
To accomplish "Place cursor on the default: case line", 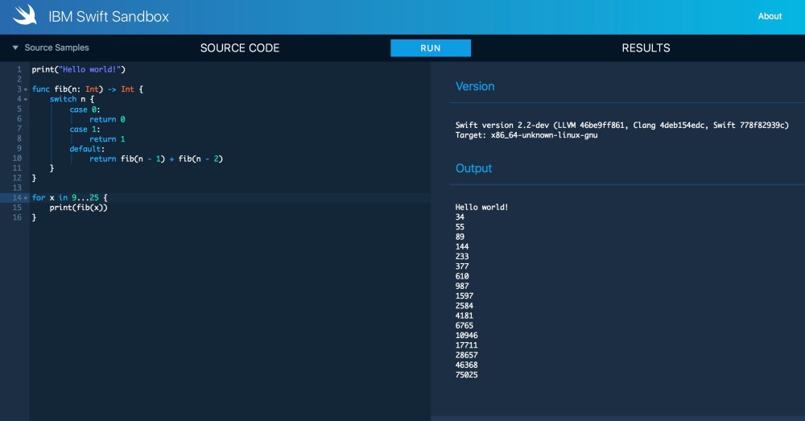I will (x=86, y=149).
